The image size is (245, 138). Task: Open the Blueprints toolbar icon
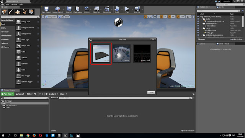click(96, 10)
